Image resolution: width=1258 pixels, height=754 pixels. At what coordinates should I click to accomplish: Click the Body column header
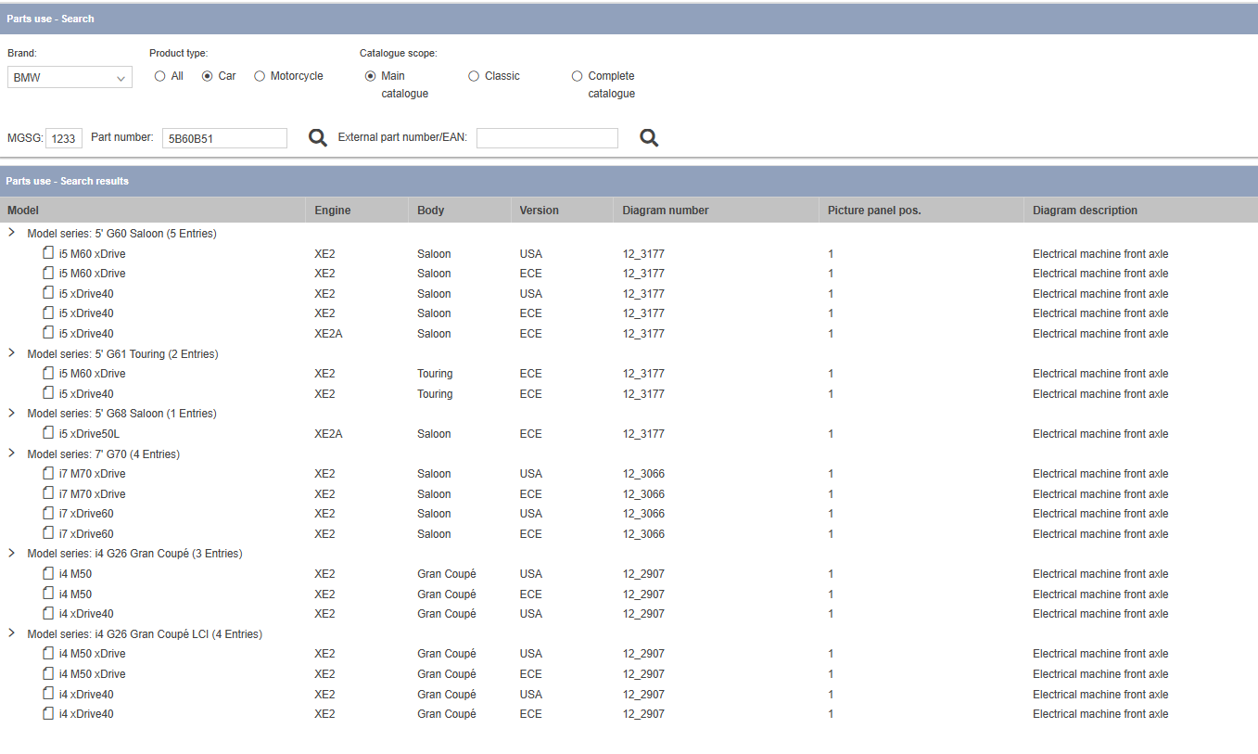(x=459, y=211)
